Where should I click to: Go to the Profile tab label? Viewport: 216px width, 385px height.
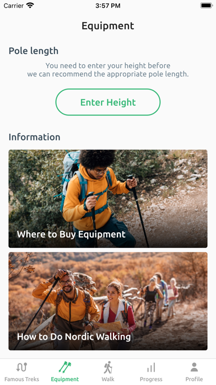(194, 379)
